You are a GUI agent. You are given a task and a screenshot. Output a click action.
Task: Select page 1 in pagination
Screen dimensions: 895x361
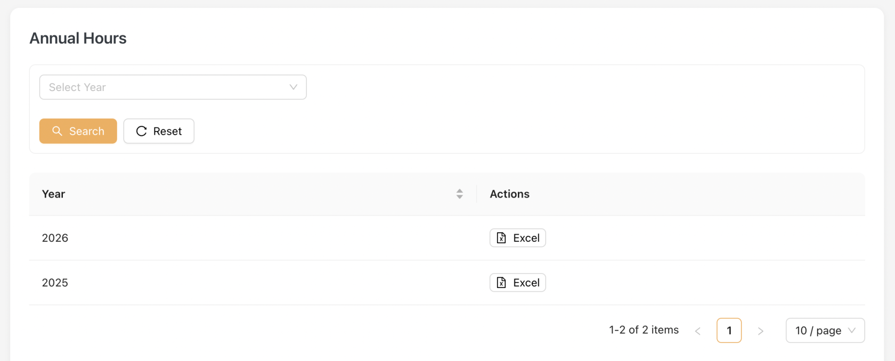(x=729, y=331)
